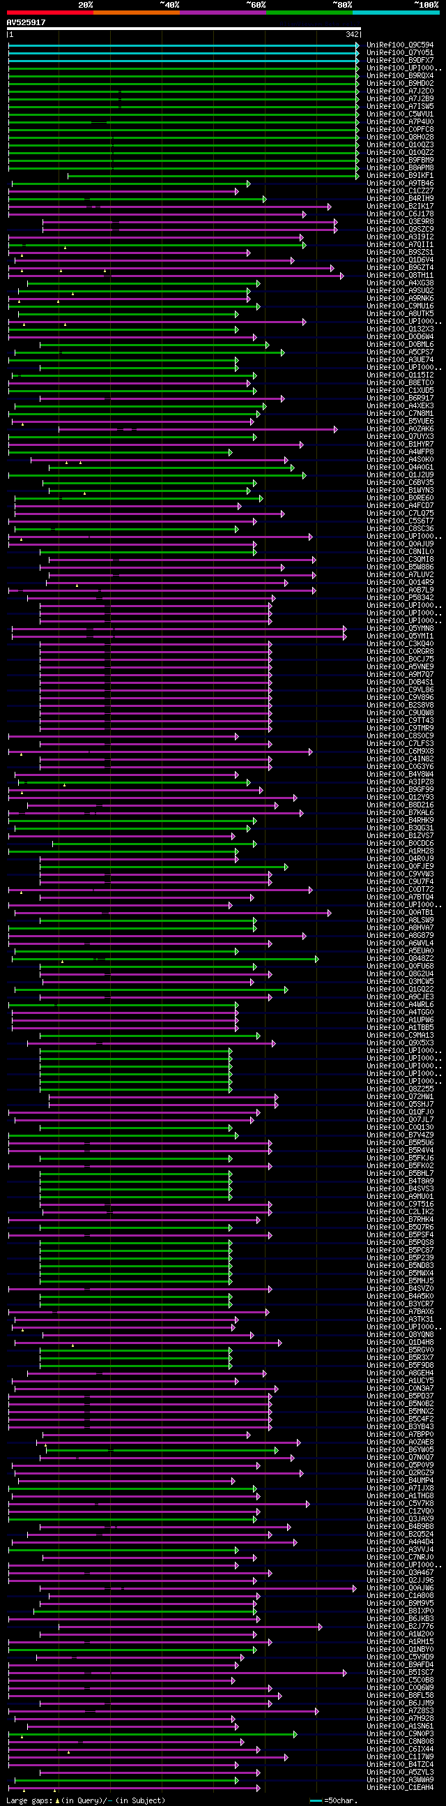Select the UniRef100_Q10QZ2 label
The width and height of the screenshot is (446, 1806).
[400, 153]
